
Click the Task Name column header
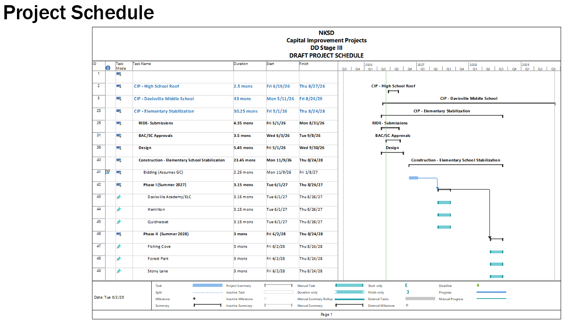pyautogui.click(x=183, y=66)
